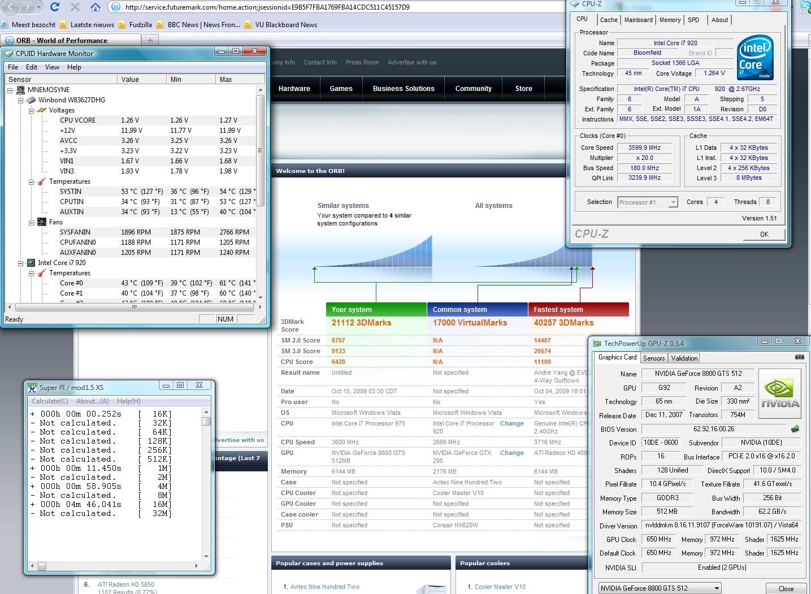This screenshot has height=594, width=811.
Task: Click the camera screenshot icon in GPU-Z
Action: pyautogui.click(x=799, y=357)
